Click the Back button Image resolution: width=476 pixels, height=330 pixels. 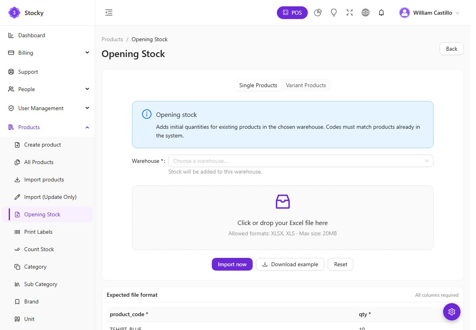[x=451, y=49]
